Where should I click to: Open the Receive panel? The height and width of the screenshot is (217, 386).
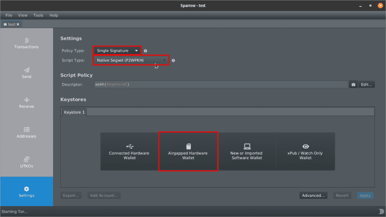[x=27, y=103]
